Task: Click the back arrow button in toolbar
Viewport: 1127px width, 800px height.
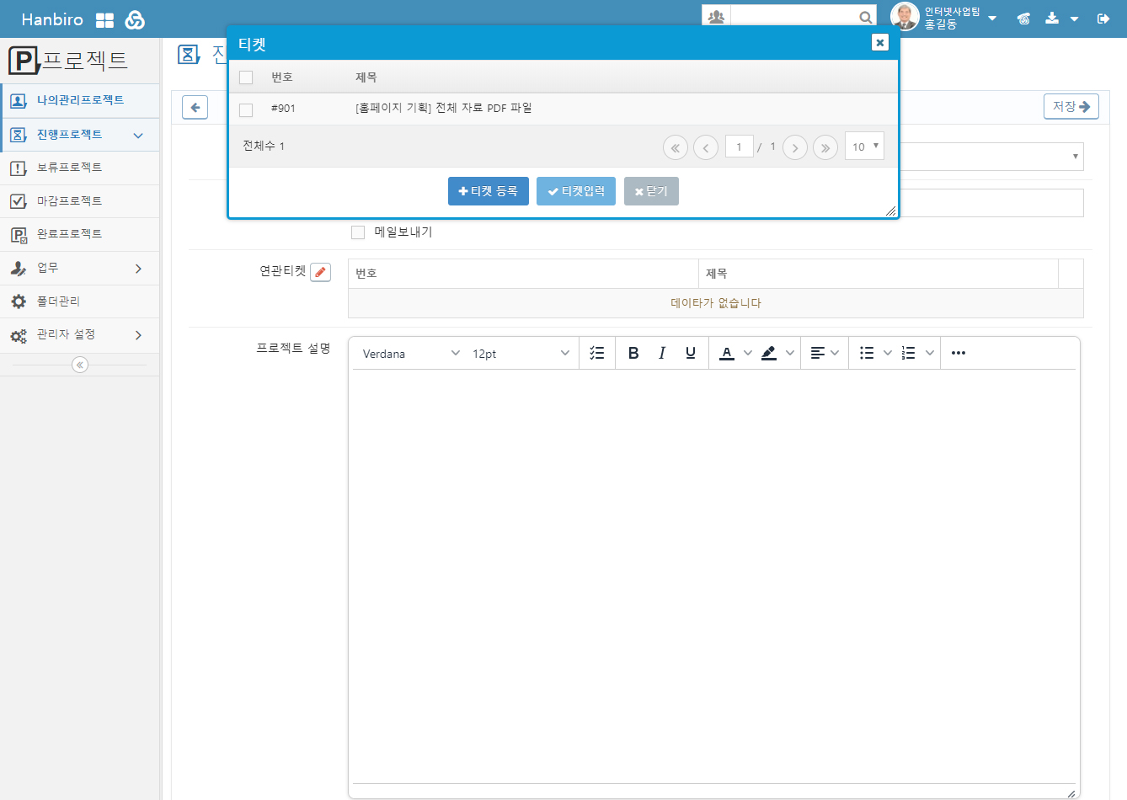Action: (x=195, y=107)
